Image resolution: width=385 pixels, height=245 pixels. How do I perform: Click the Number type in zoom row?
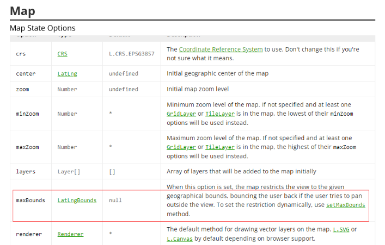click(x=68, y=89)
